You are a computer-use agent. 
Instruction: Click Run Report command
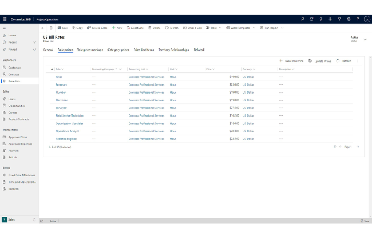click(x=269, y=28)
